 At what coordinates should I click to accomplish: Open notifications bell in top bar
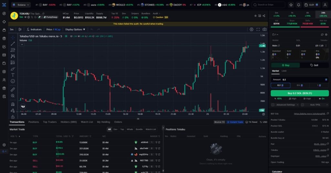coord(298,5)
